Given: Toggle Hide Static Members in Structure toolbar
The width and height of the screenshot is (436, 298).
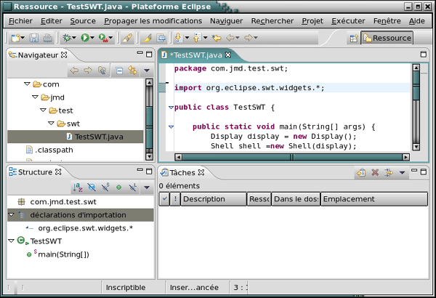Looking at the screenshot, I should [105, 188].
